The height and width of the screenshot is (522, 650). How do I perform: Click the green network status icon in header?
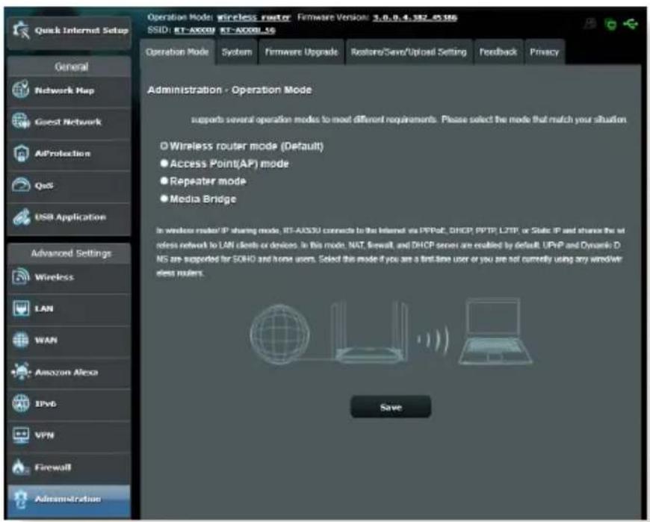[611, 25]
